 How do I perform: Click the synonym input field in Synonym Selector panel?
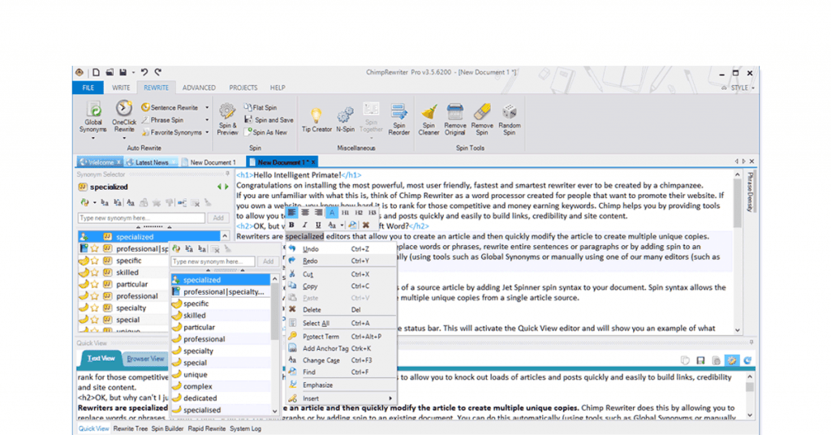click(x=141, y=217)
